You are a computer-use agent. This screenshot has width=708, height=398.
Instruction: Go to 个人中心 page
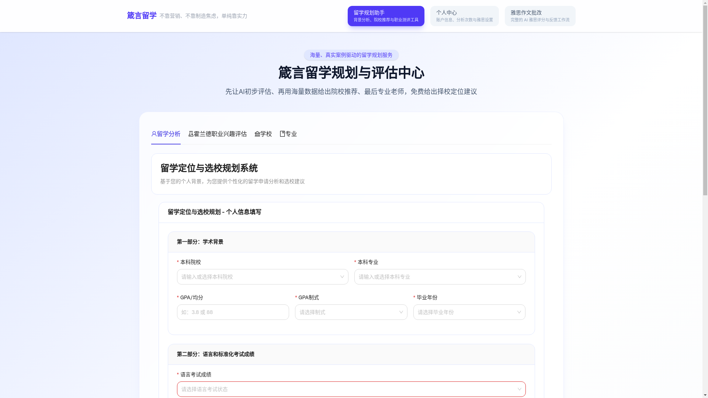[x=464, y=16]
